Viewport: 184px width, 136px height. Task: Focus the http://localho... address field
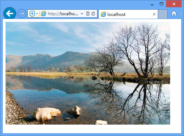click(63, 14)
